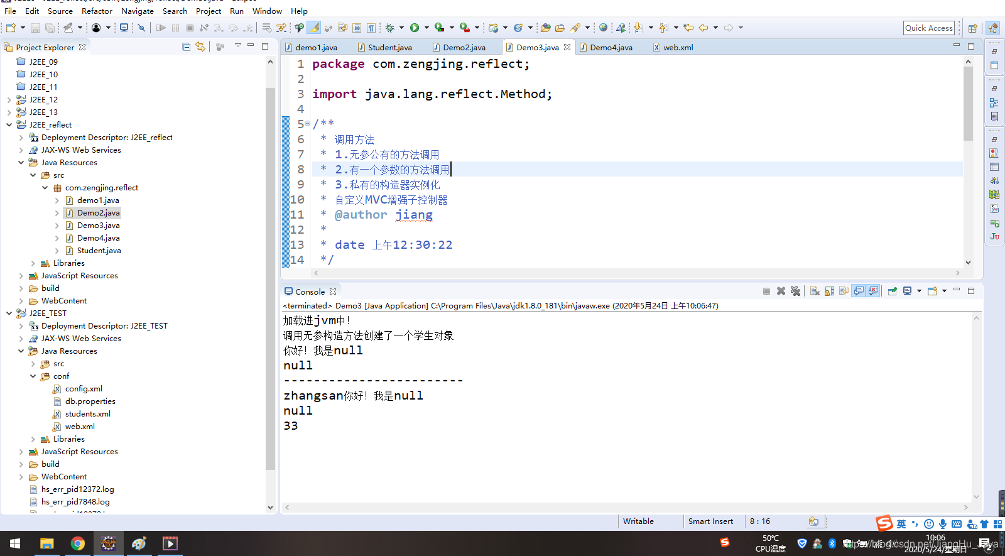Open Project Explorer View Menu triangle
Viewport: 1005px width, 556px height.
pos(238,45)
